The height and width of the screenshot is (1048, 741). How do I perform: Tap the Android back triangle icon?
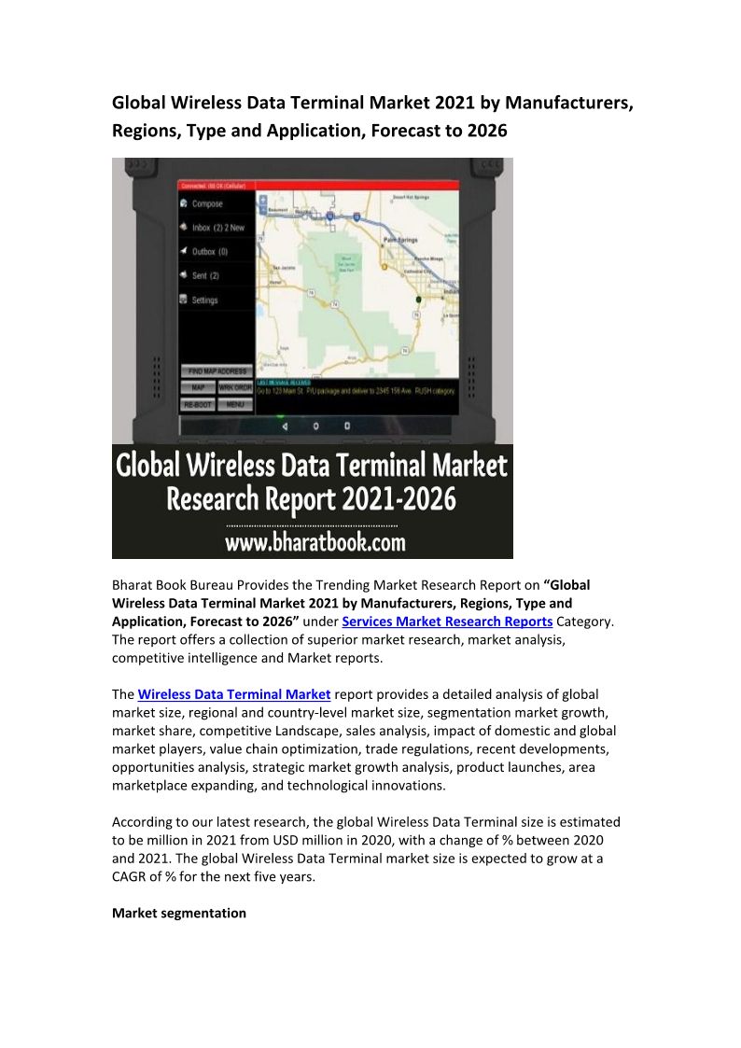[285, 426]
